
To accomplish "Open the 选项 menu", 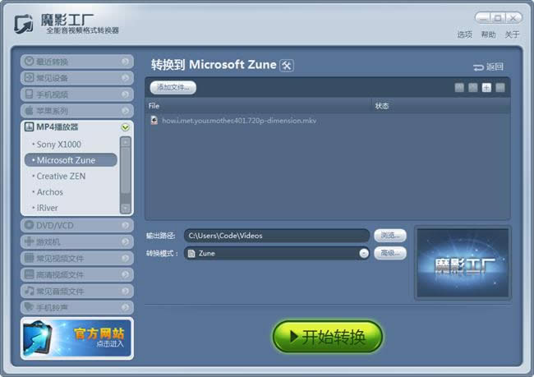I will pyautogui.click(x=464, y=34).
